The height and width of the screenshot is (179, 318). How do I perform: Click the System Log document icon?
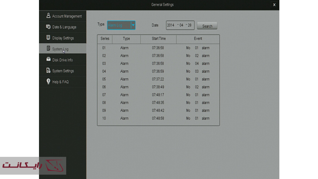[x=48, y=49]
